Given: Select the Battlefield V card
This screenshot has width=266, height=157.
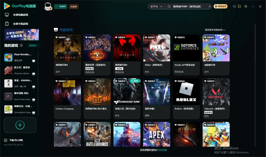Looking at the screenshot, I should (x=127, y=134).
